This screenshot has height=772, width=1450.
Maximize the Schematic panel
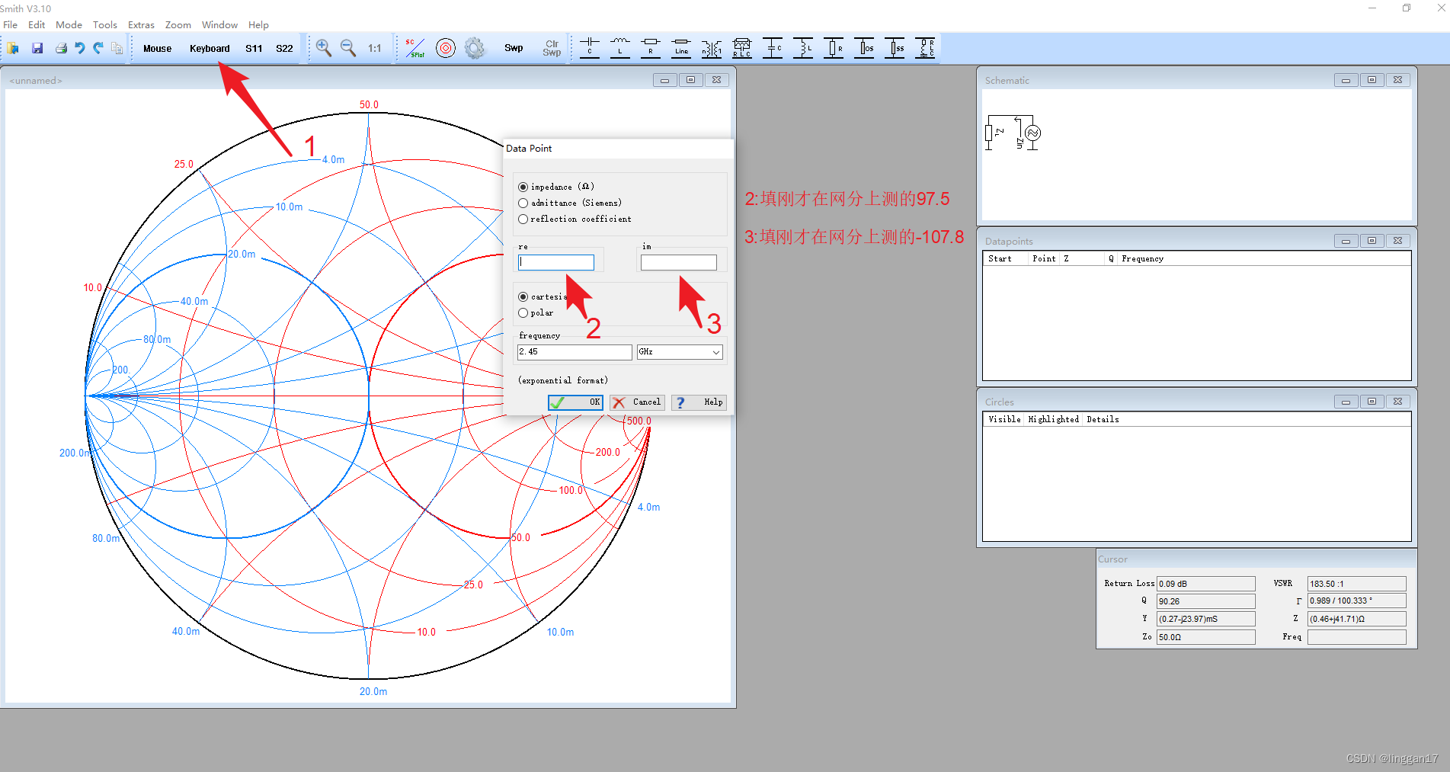(x=1372, y=80)
